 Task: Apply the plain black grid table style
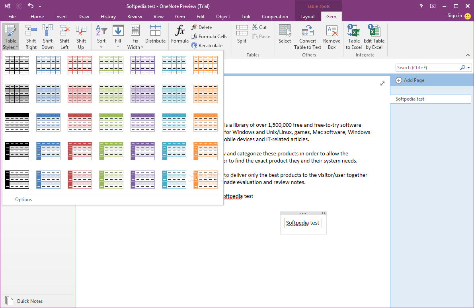point(17,65)
